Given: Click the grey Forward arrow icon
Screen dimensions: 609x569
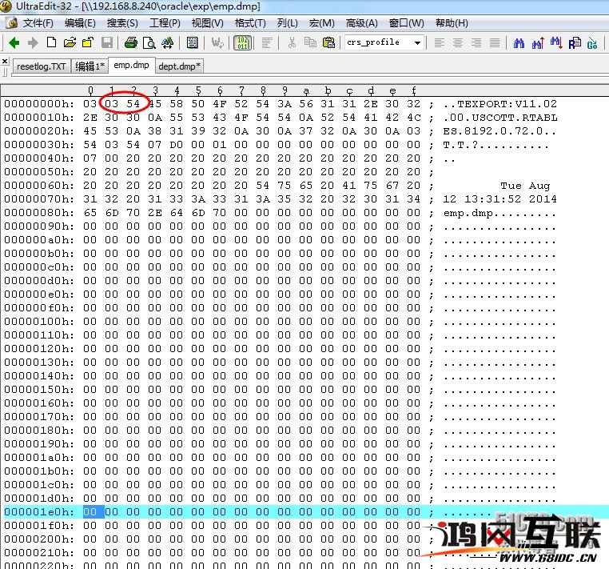Looking at the screenshot, I should (x=33, y=42).
